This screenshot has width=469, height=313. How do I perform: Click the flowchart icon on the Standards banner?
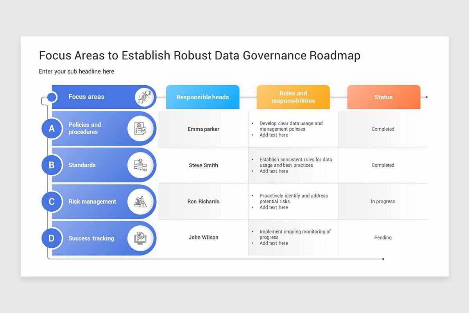coord(141,165)
